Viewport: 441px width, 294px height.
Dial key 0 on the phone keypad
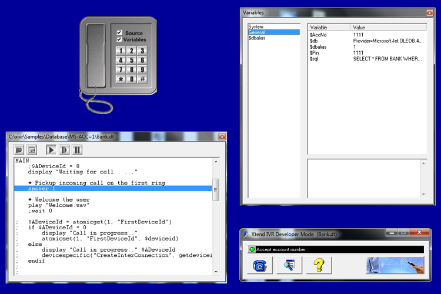tap(131, 79)
